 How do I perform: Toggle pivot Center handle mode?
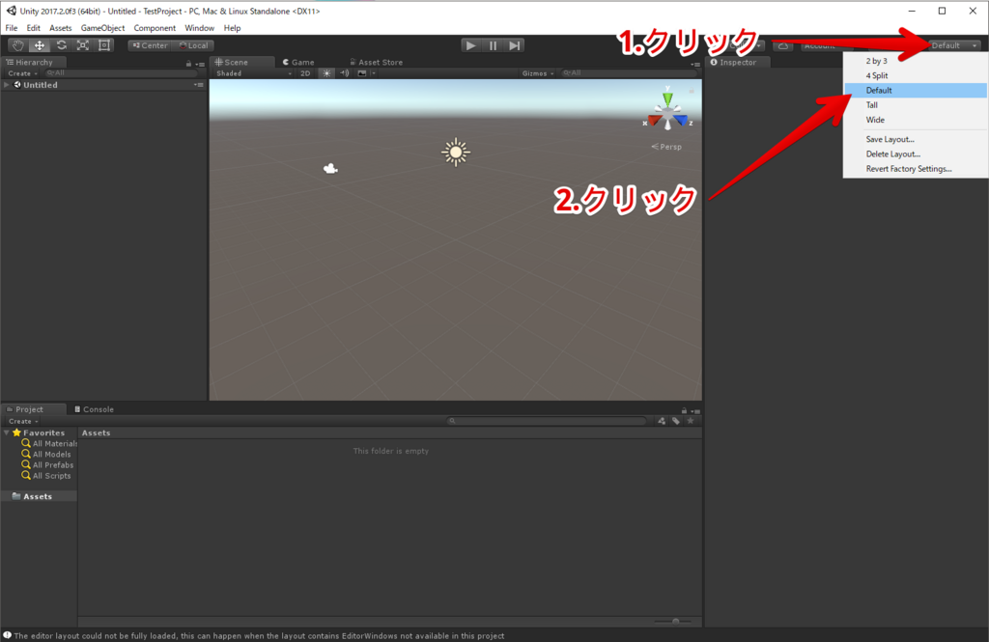(x=150, y=45)
